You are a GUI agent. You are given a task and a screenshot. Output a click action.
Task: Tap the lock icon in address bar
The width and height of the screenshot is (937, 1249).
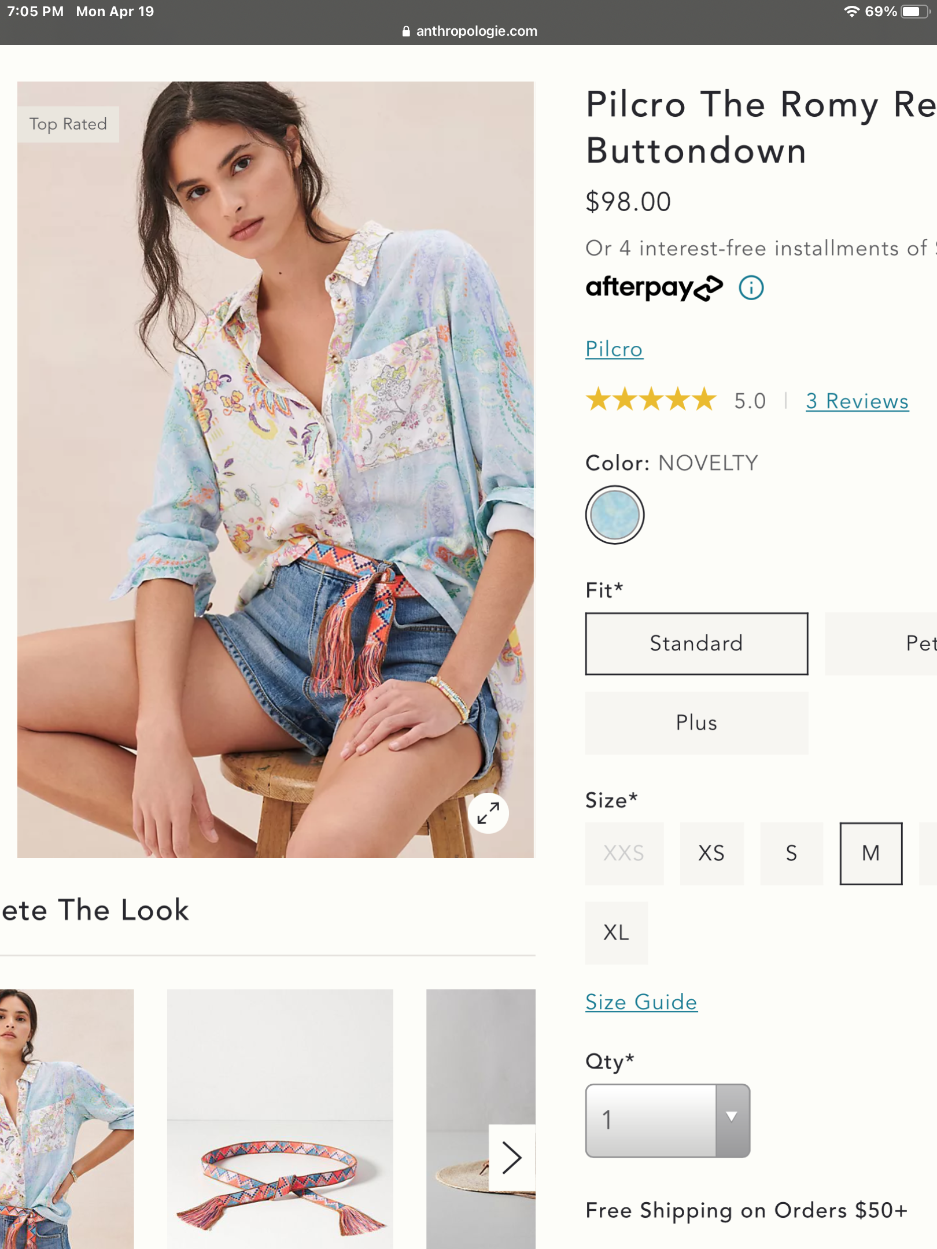(x=406, y=31)
